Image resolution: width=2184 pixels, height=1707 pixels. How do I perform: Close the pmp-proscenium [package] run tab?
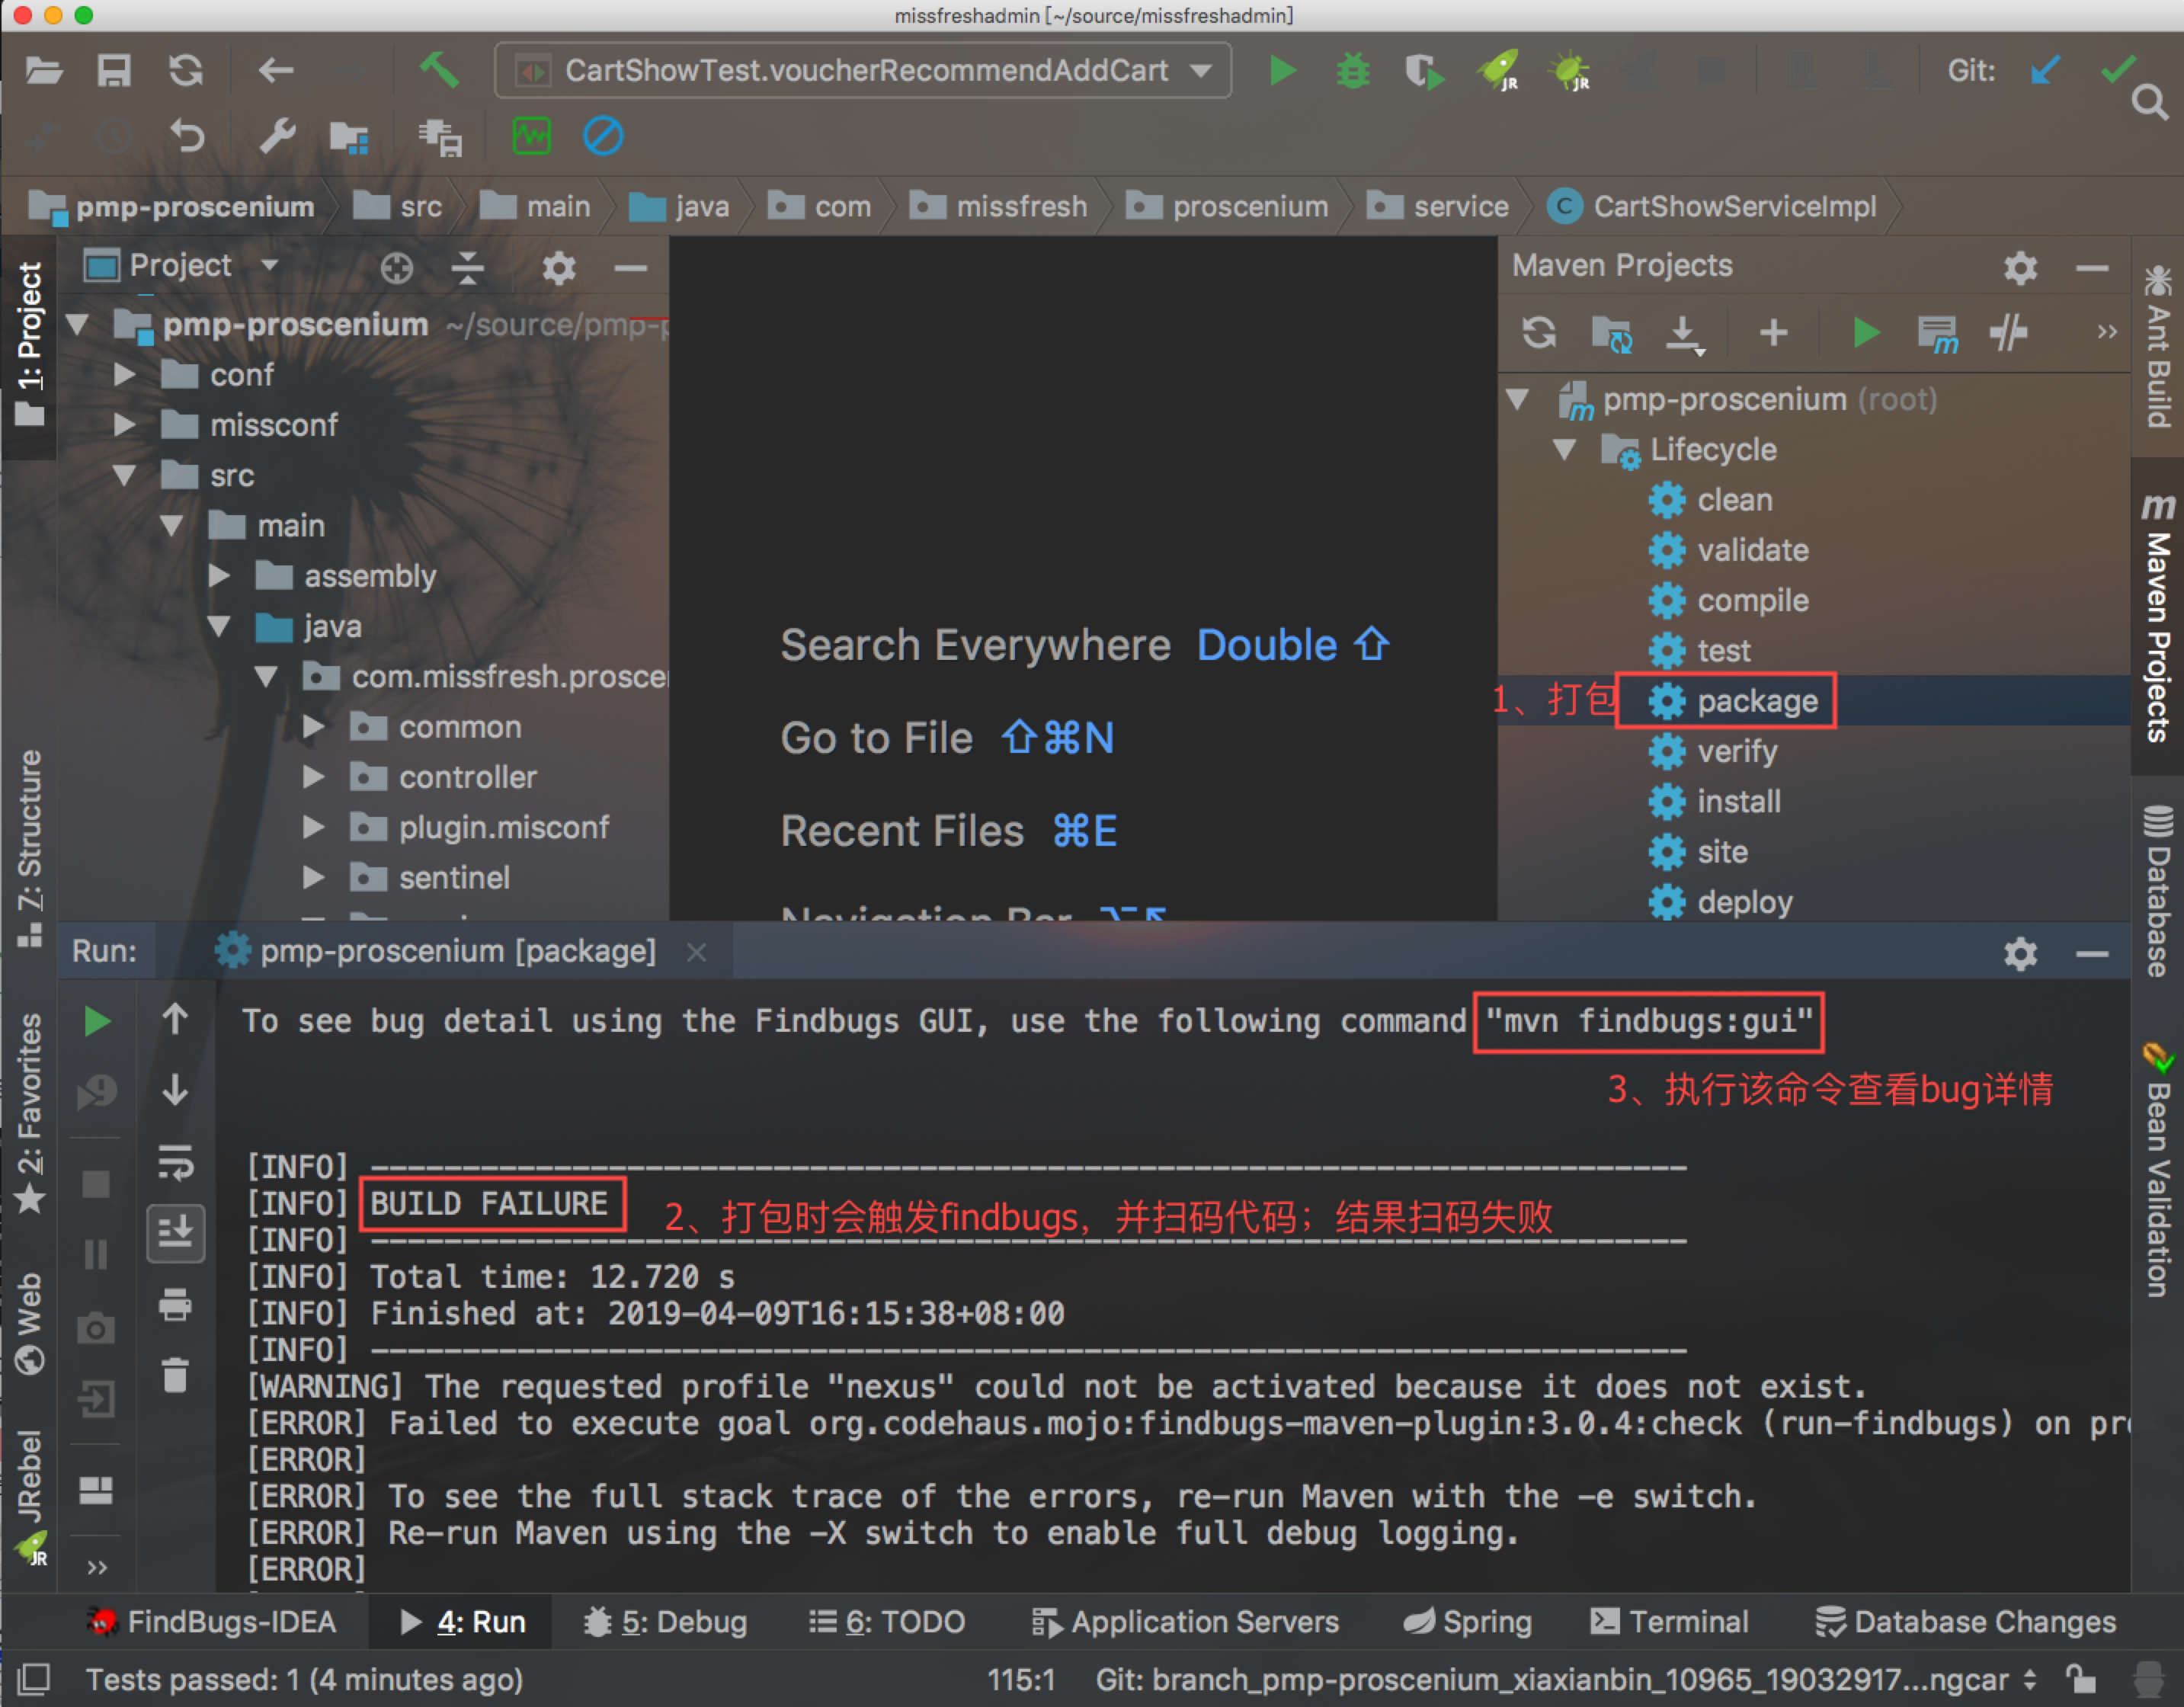[x=697, y=952]
